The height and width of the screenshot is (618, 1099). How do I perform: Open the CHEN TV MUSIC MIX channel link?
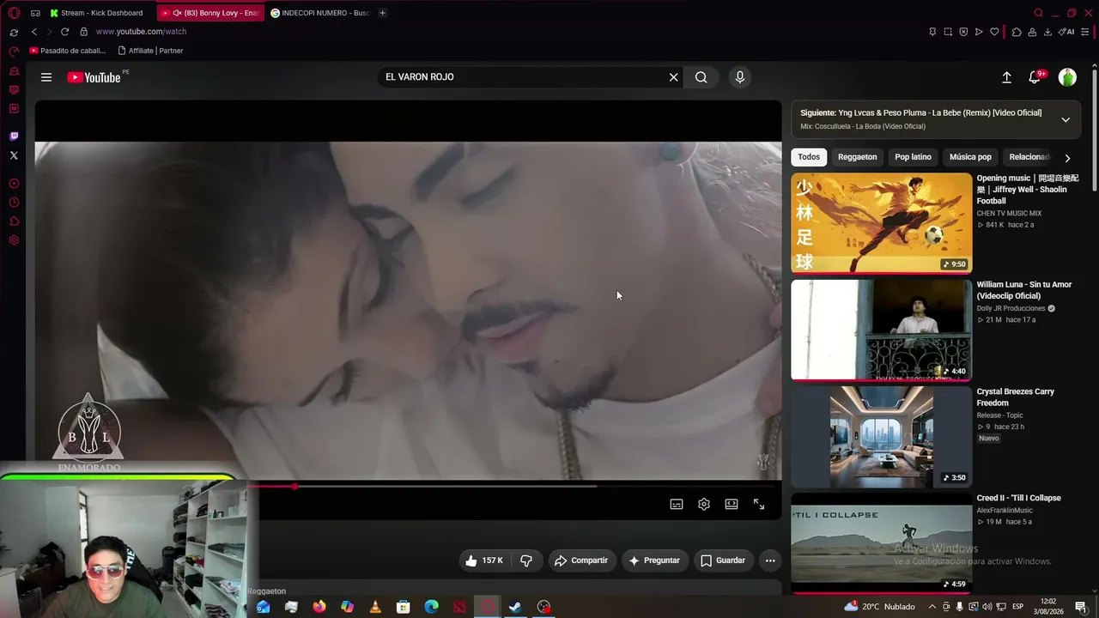(1009, 214)
